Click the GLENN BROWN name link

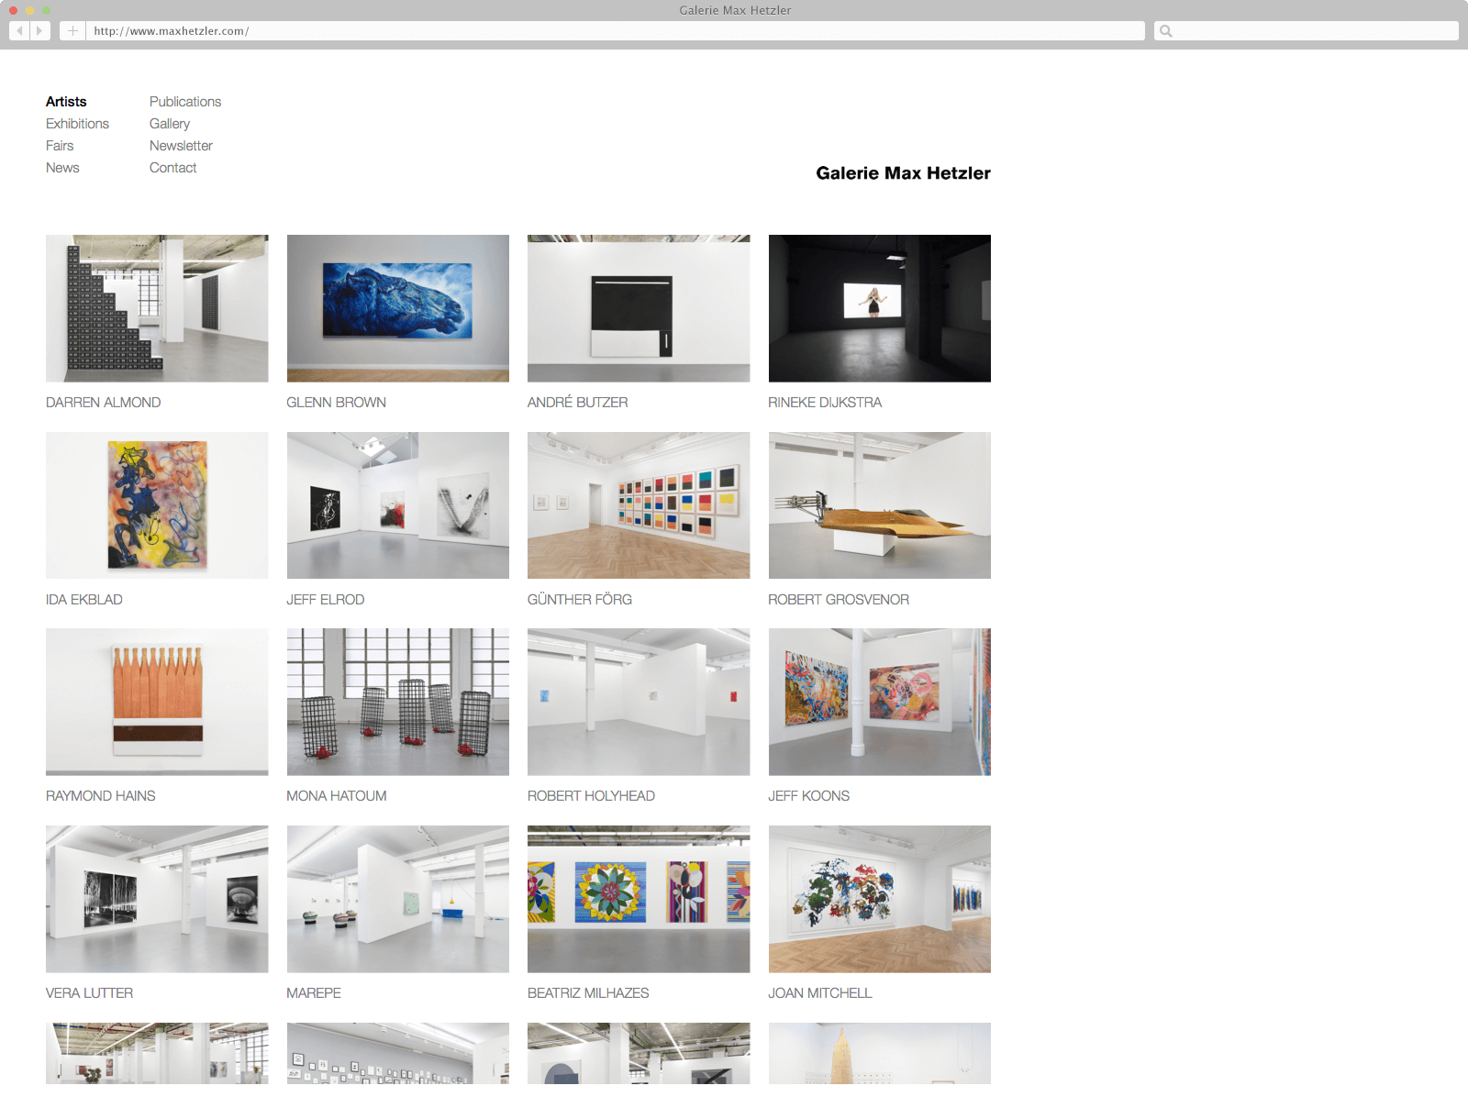tap(336, 403)
